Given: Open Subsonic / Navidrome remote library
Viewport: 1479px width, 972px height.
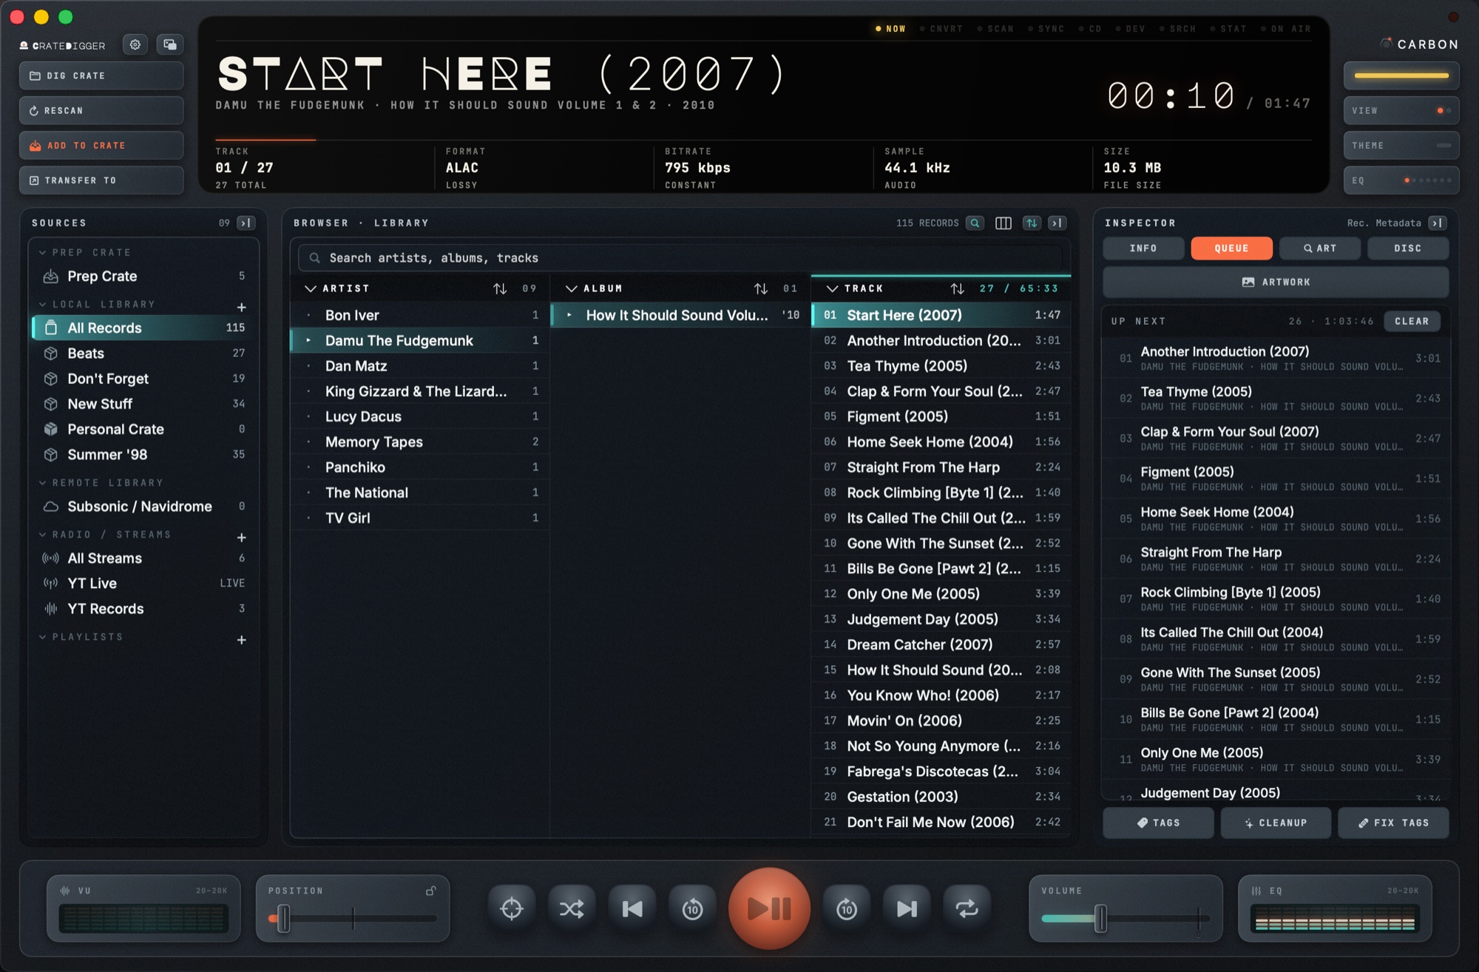Looking at the screenshot, I should (x=144, y=507).
